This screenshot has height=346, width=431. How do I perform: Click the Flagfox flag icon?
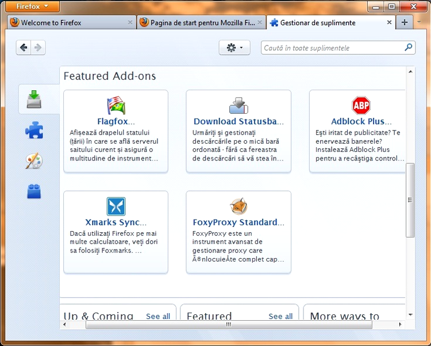click(116, 105)
